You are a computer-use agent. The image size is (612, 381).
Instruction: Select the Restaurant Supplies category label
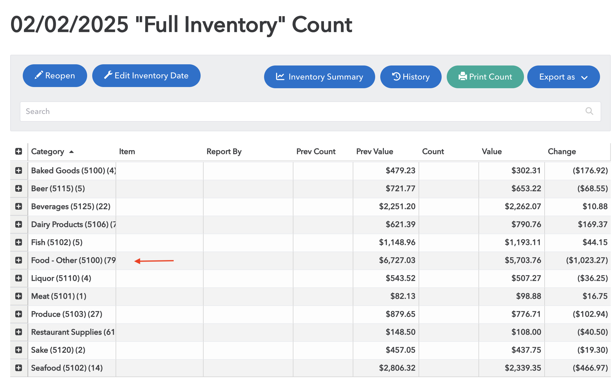point(73,332)
